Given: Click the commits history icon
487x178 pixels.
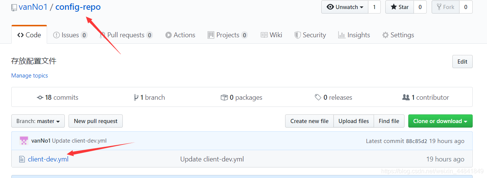Looking at the screenshot, I should [x=40, y=97].
